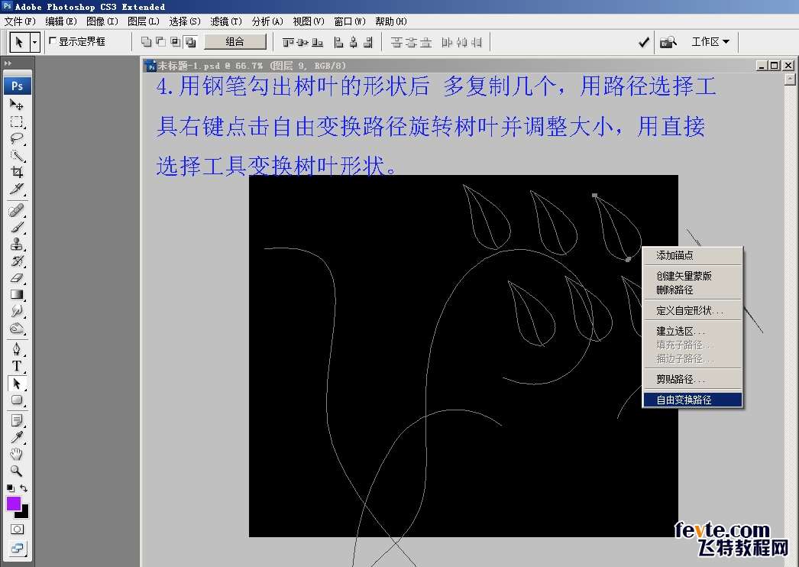Toggle Quick Mask mode

(17, 530)
